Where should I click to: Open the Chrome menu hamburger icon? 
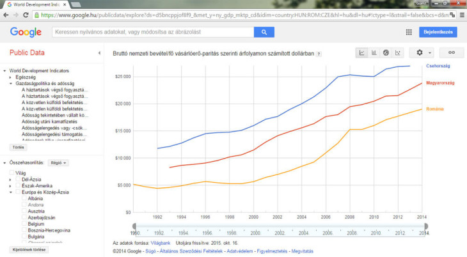[463, 15]
